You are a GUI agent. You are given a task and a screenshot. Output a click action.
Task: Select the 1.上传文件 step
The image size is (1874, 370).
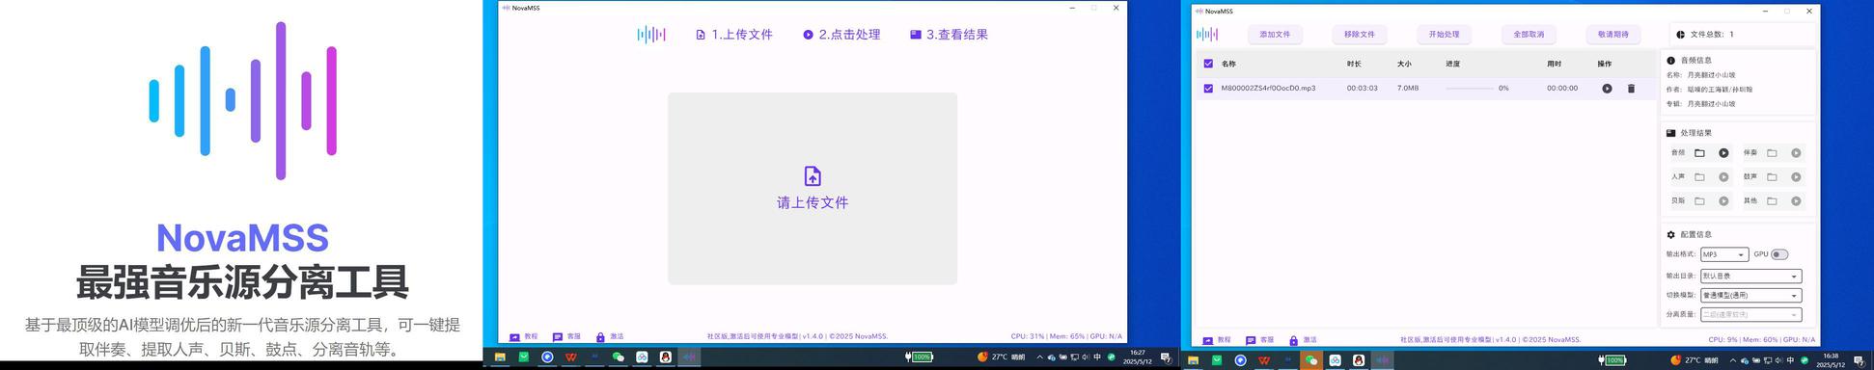pos(734,35)
